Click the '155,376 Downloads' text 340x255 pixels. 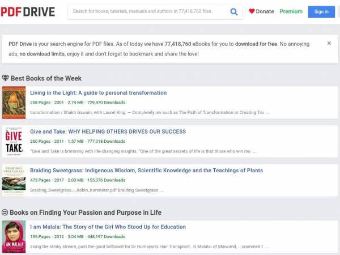[x=107, y=180]
